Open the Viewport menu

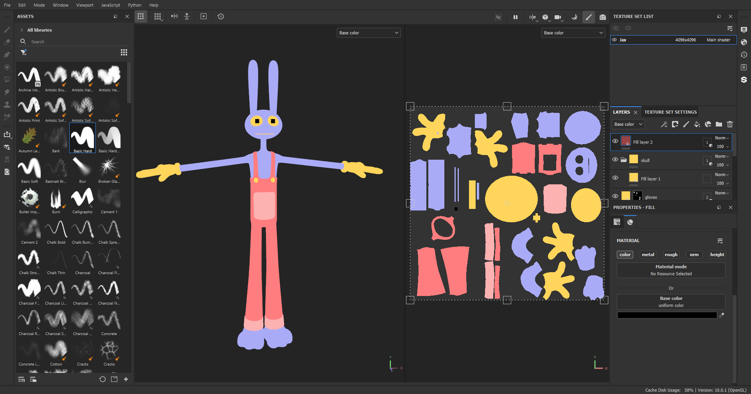pyautogui.click(x=85, y=5)
